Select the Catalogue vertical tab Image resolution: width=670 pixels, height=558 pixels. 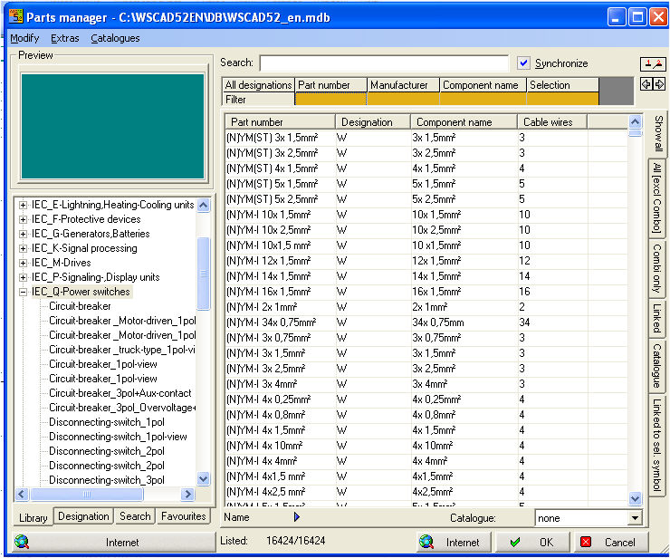click(x=656, y=366)
